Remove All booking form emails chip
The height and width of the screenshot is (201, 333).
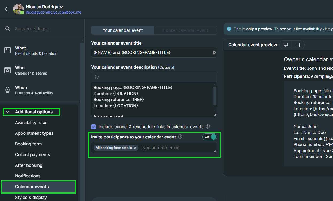coord(135,148)
